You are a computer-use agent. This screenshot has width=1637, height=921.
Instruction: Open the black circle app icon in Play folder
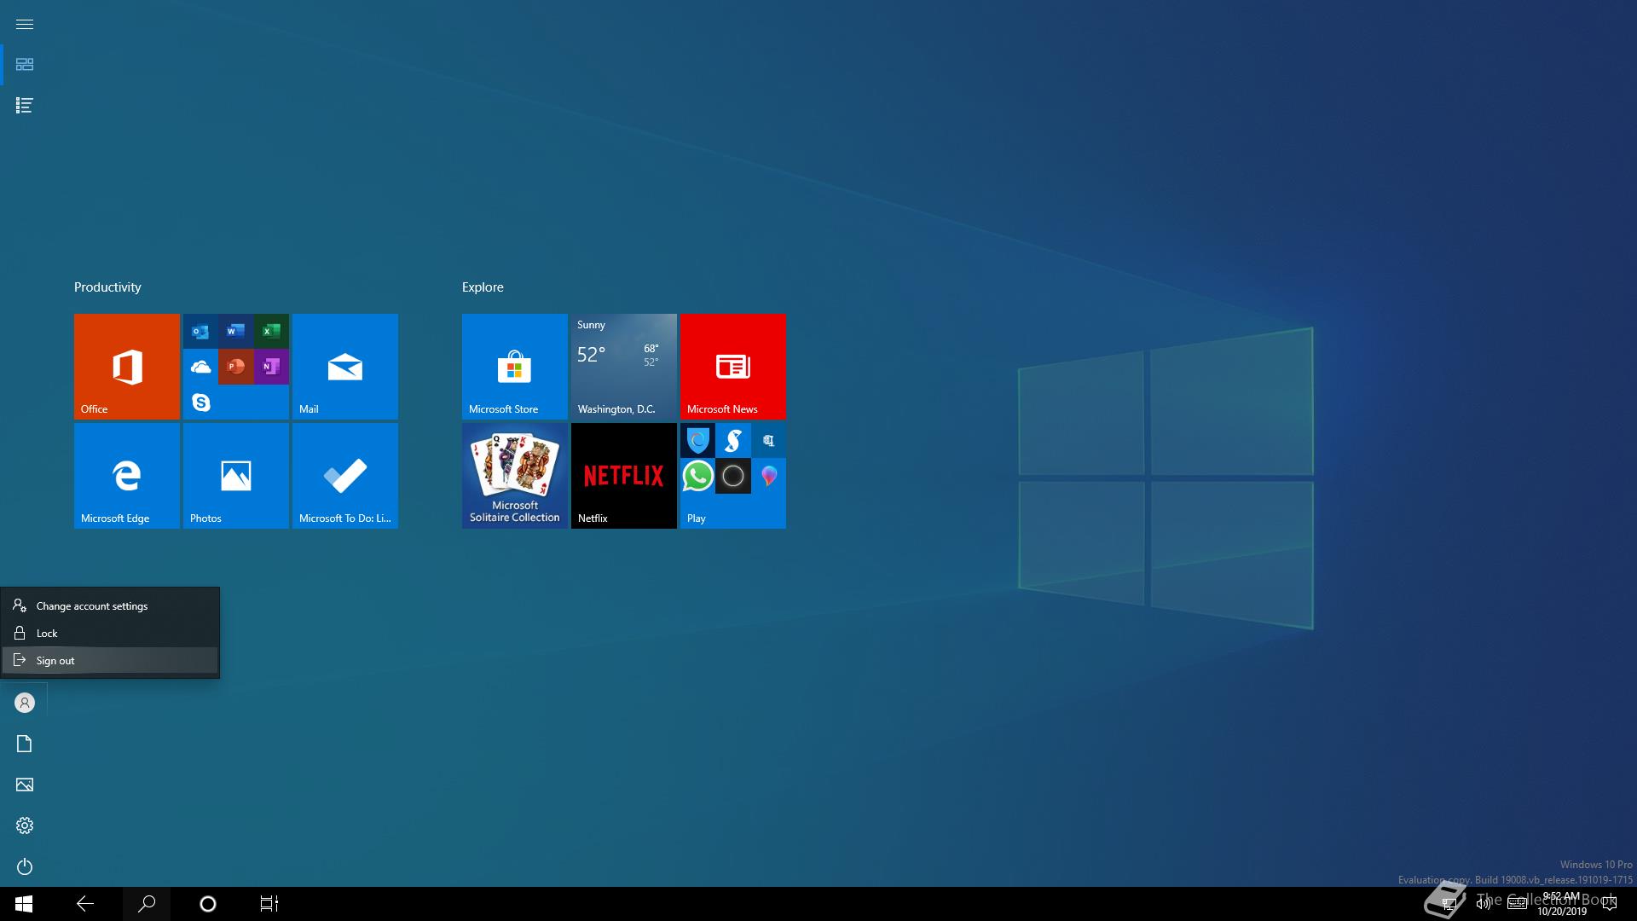pyautogui.click(x=733, y=476)
